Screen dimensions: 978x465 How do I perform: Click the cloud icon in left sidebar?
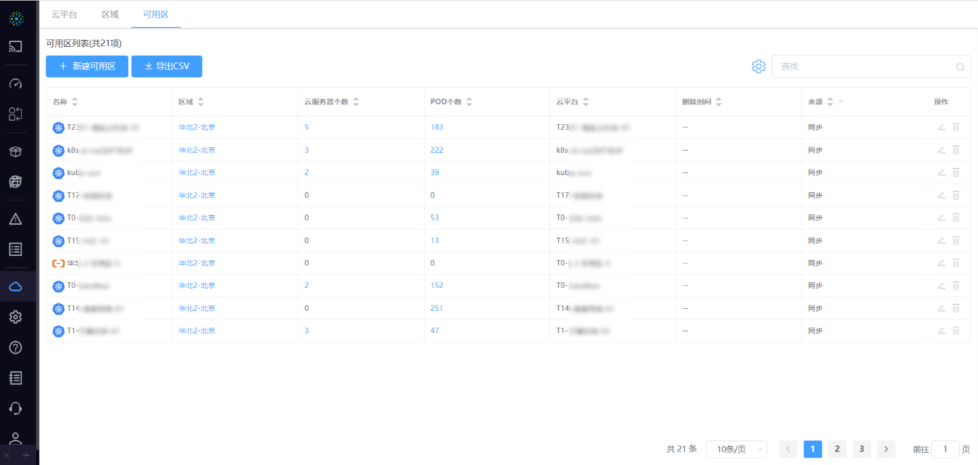[x=16, y=286]
